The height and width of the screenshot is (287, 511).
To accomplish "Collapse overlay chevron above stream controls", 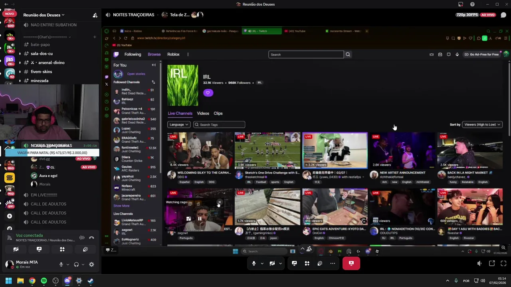I will coord(302,249).
